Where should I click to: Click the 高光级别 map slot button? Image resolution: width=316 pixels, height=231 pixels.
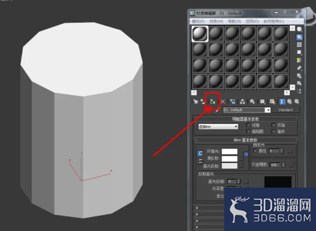pos(246,182)
